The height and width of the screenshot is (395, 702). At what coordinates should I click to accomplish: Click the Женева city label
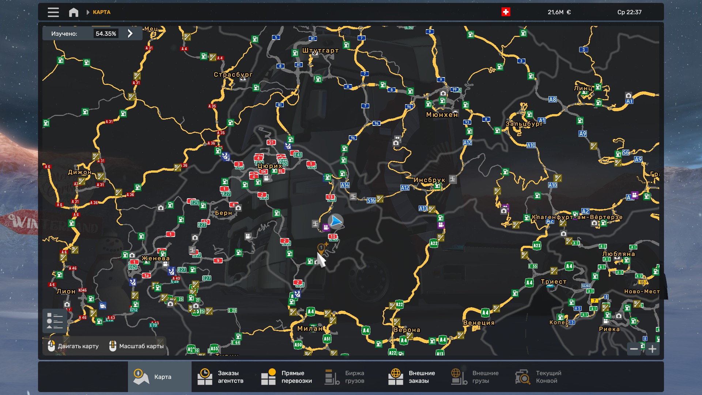click(x=156, y=258)
